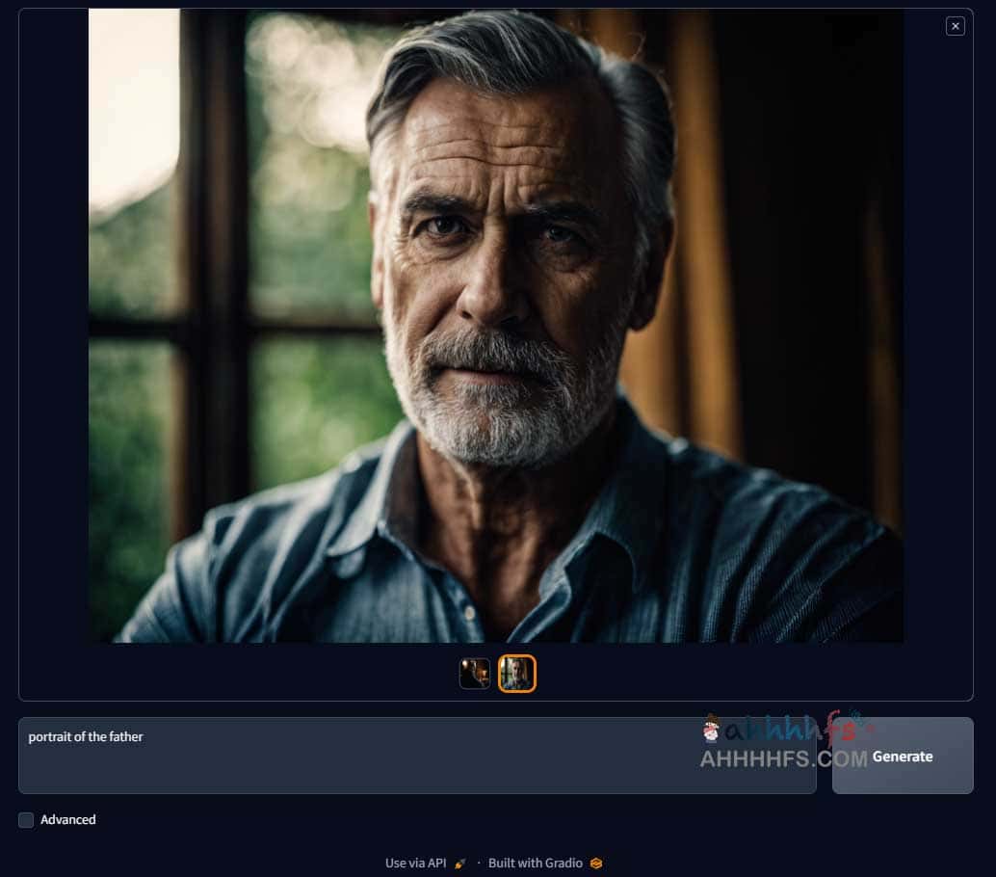
Task: Click the separator dot between footer links
Action: click(479, 864)
